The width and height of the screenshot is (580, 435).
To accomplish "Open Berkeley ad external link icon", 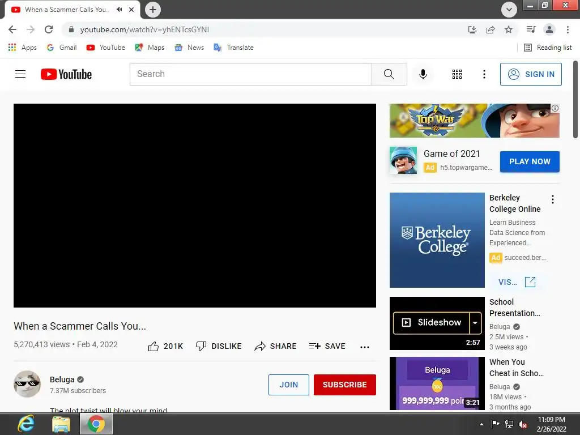I will pos(530,282).
